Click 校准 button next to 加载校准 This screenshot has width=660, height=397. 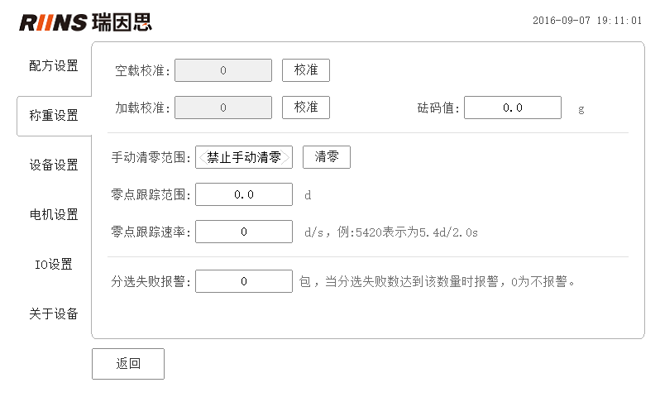[x=306, y=108]
